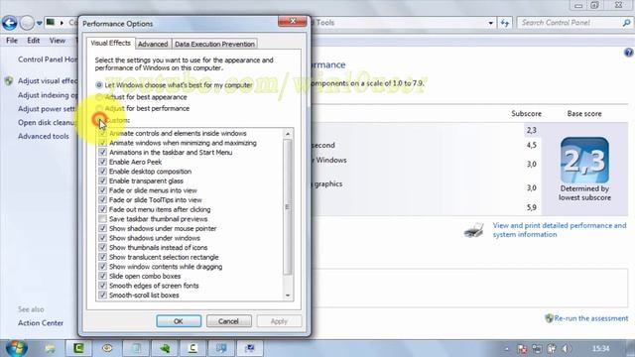Image resolution: width=635 pixels, height=357 pixels.
Task: Switch to Visual Effects tab
Action: pos(110,43)
